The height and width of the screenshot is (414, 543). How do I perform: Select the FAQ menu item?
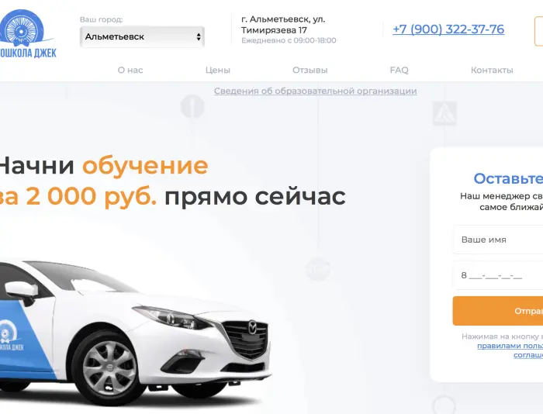pos(399,70)
